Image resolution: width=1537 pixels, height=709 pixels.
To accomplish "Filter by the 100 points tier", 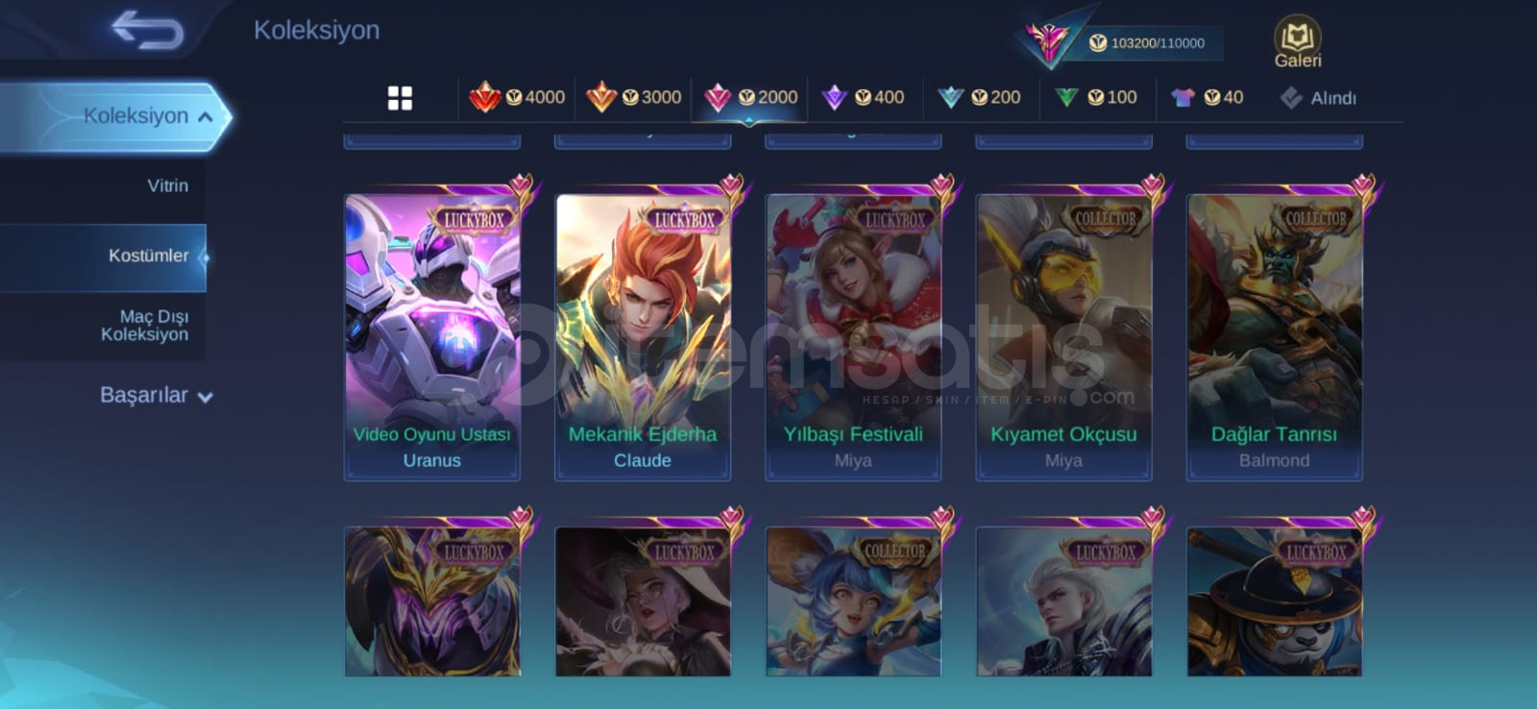I will [1095, 97].
